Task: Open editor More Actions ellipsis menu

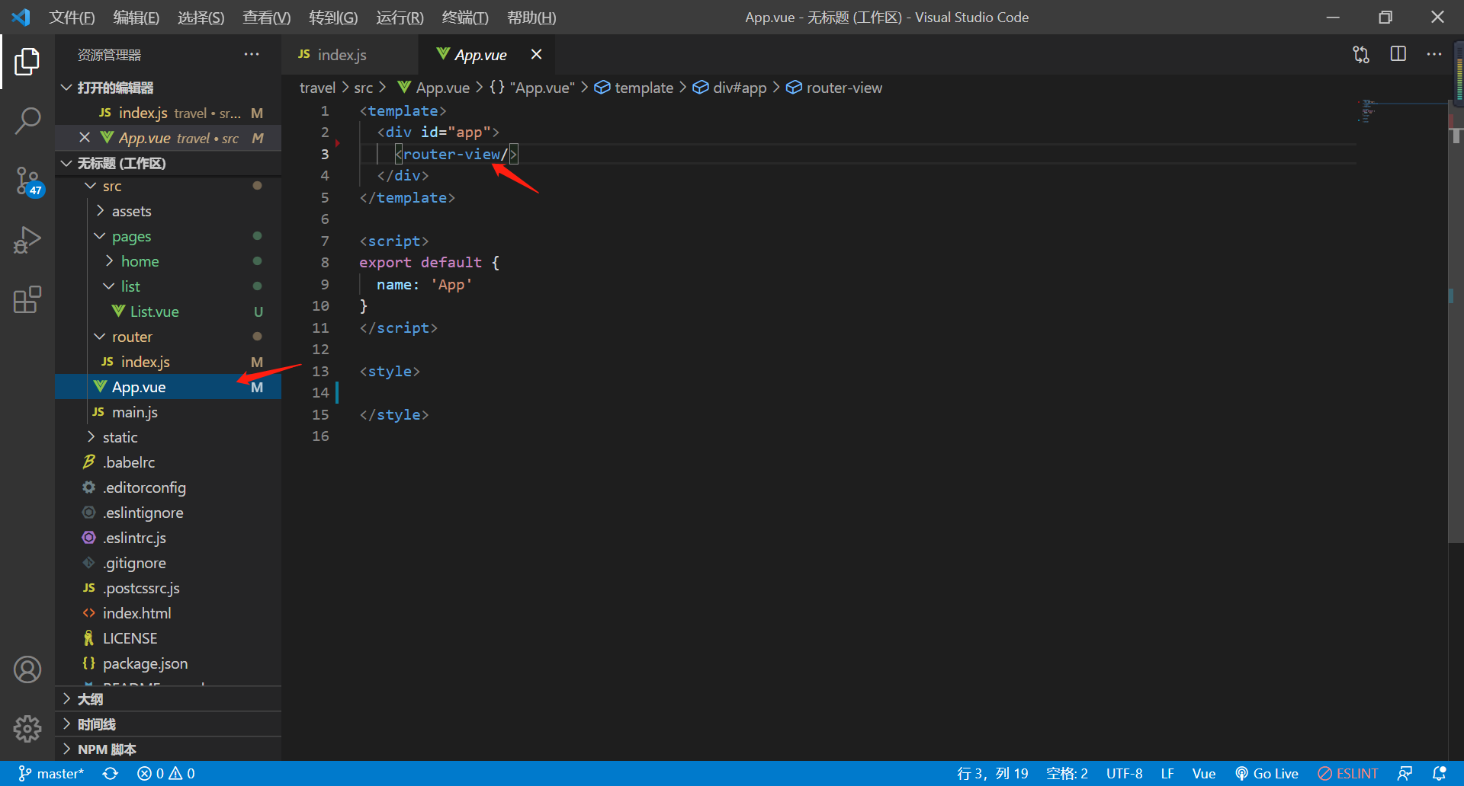Action: (1434, 54)
